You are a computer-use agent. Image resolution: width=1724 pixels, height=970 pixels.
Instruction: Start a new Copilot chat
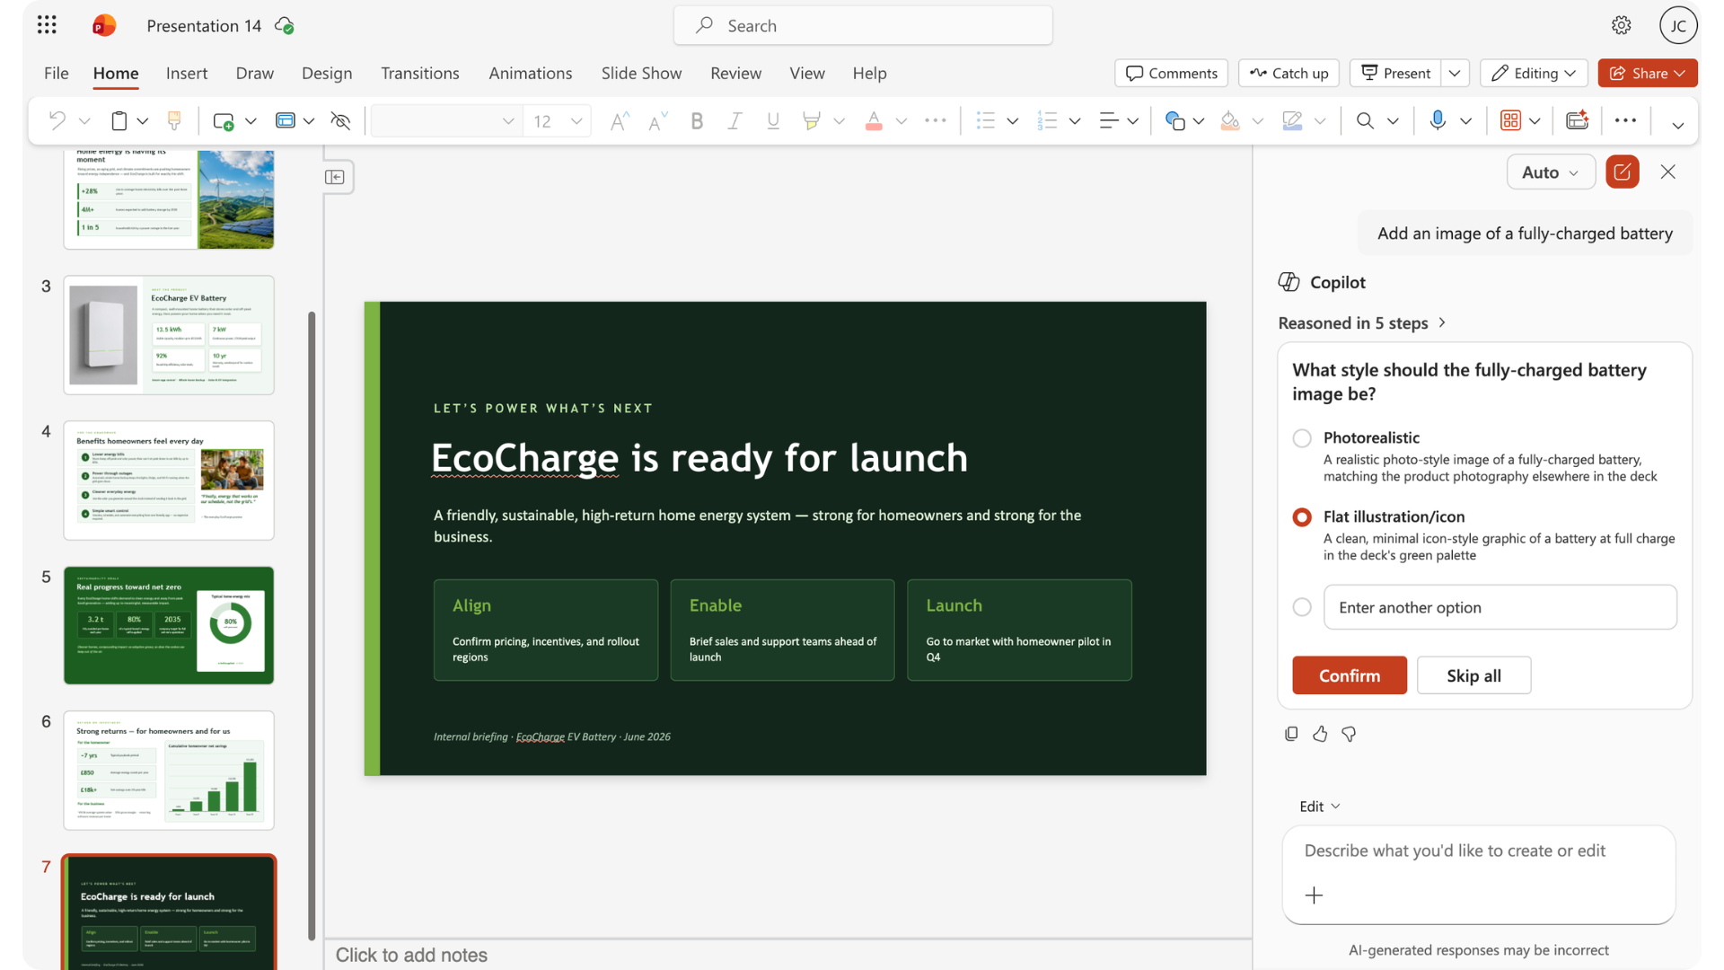point(1623,172)
